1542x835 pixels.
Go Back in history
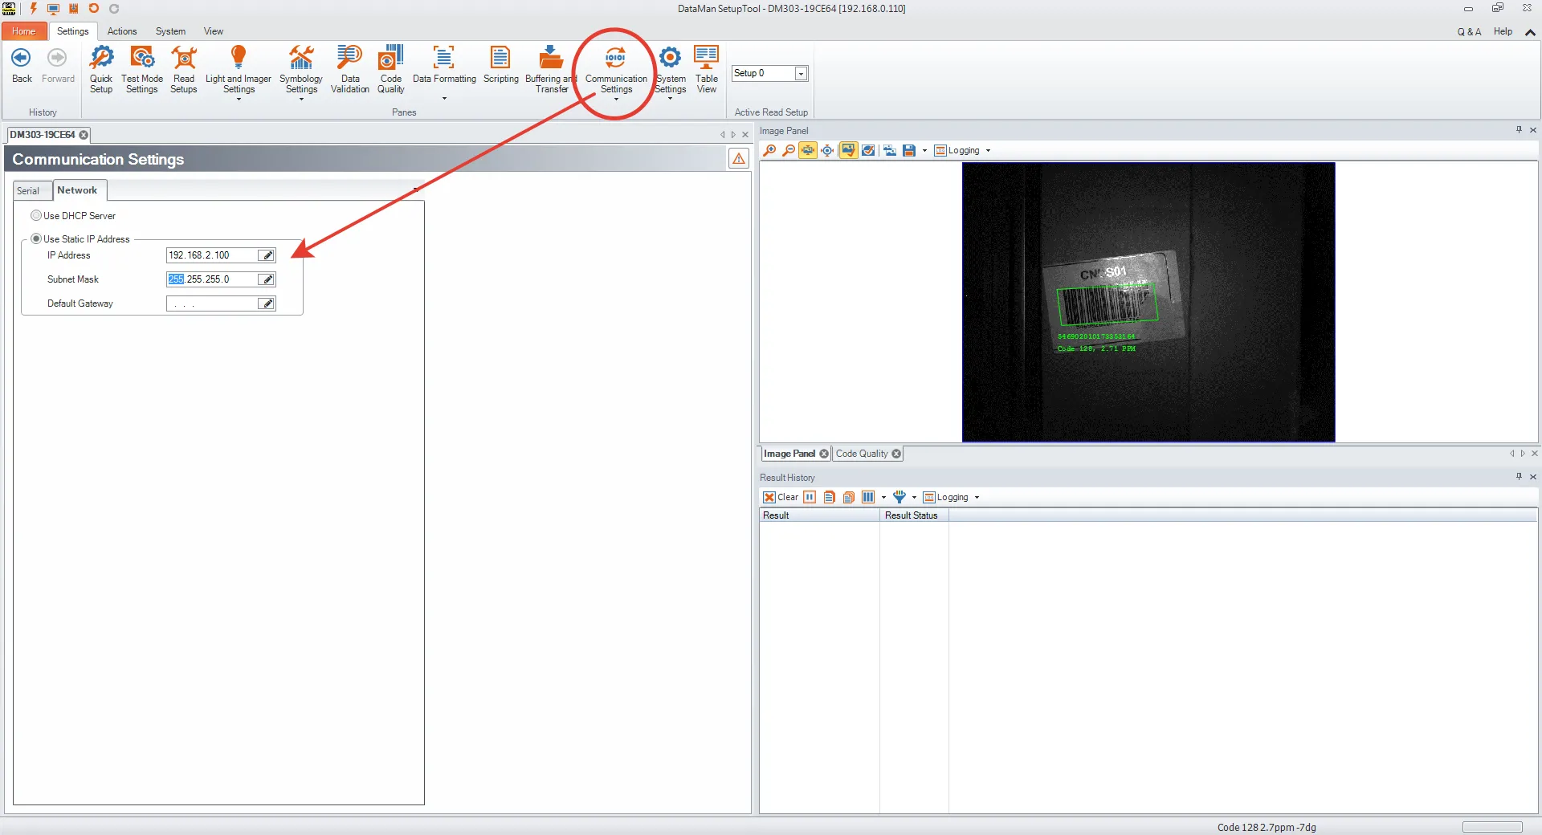[x=22, y=66]
